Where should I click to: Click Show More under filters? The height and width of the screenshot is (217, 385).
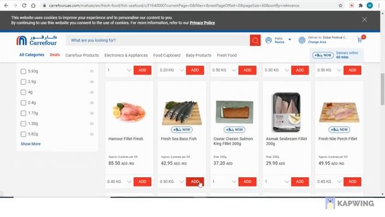tap(31, 144)
